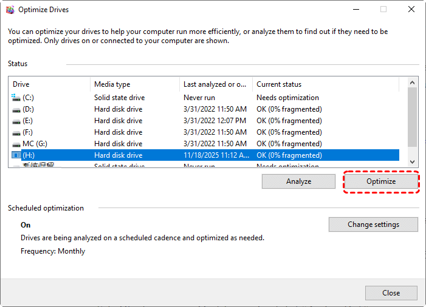426x307 pixels.
Task: Click the H: drive icon
Action: coord(16,155)
